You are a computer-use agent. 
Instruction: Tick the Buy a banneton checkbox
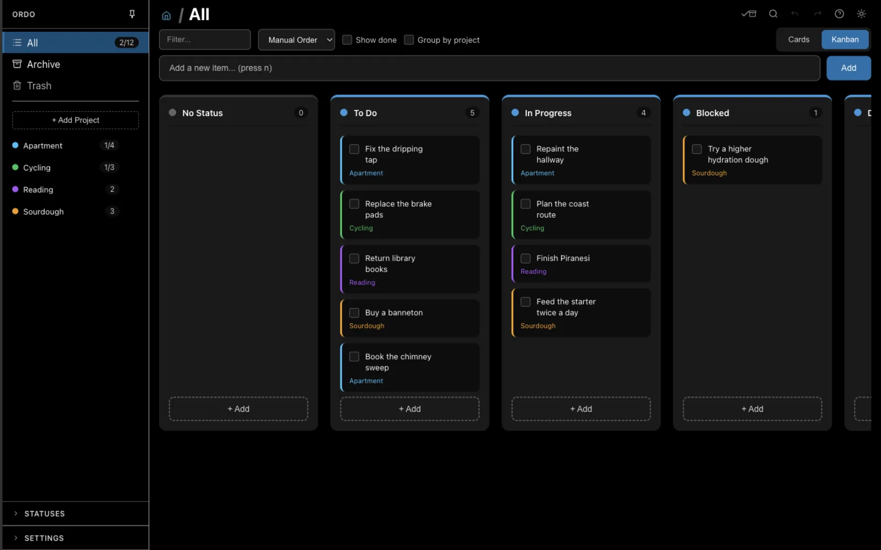pyautogui.click(x=354, y=313)
